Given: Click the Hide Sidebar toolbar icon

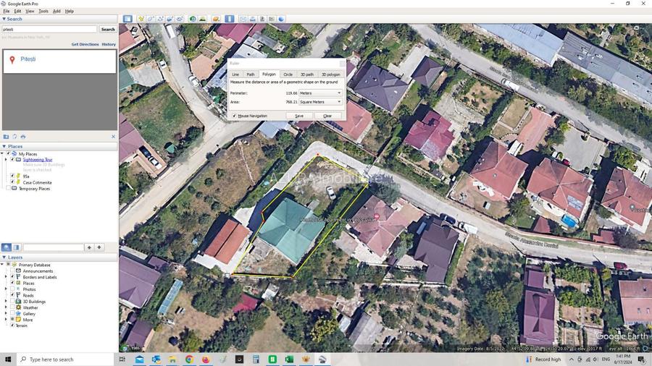Looking at the screenshot, I should [128, 19].
